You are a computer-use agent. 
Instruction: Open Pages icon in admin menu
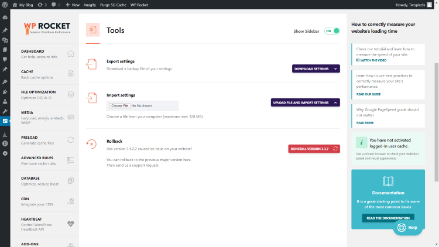(5, 50)
